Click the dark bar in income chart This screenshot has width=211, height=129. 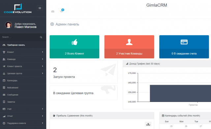(x=180, y=93)
